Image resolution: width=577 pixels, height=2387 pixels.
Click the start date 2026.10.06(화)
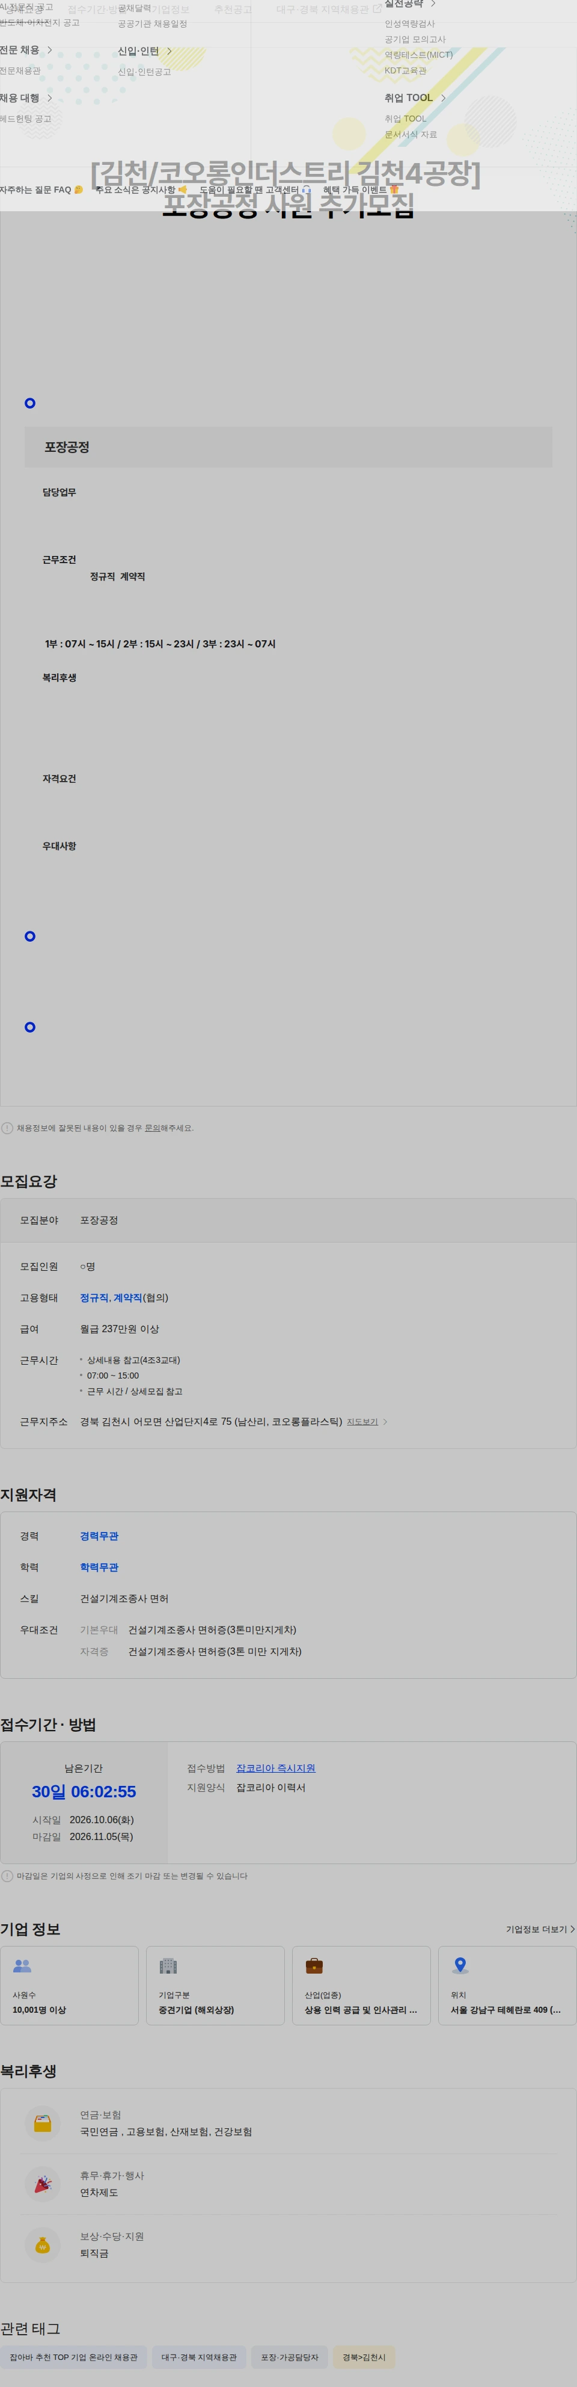tap(101, 1820)
